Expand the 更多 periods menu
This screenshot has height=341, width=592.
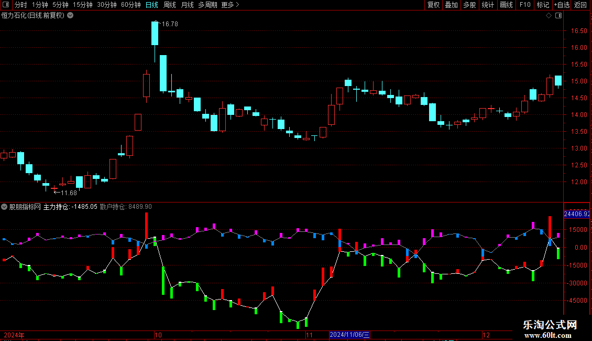click(x=231, y=5)
